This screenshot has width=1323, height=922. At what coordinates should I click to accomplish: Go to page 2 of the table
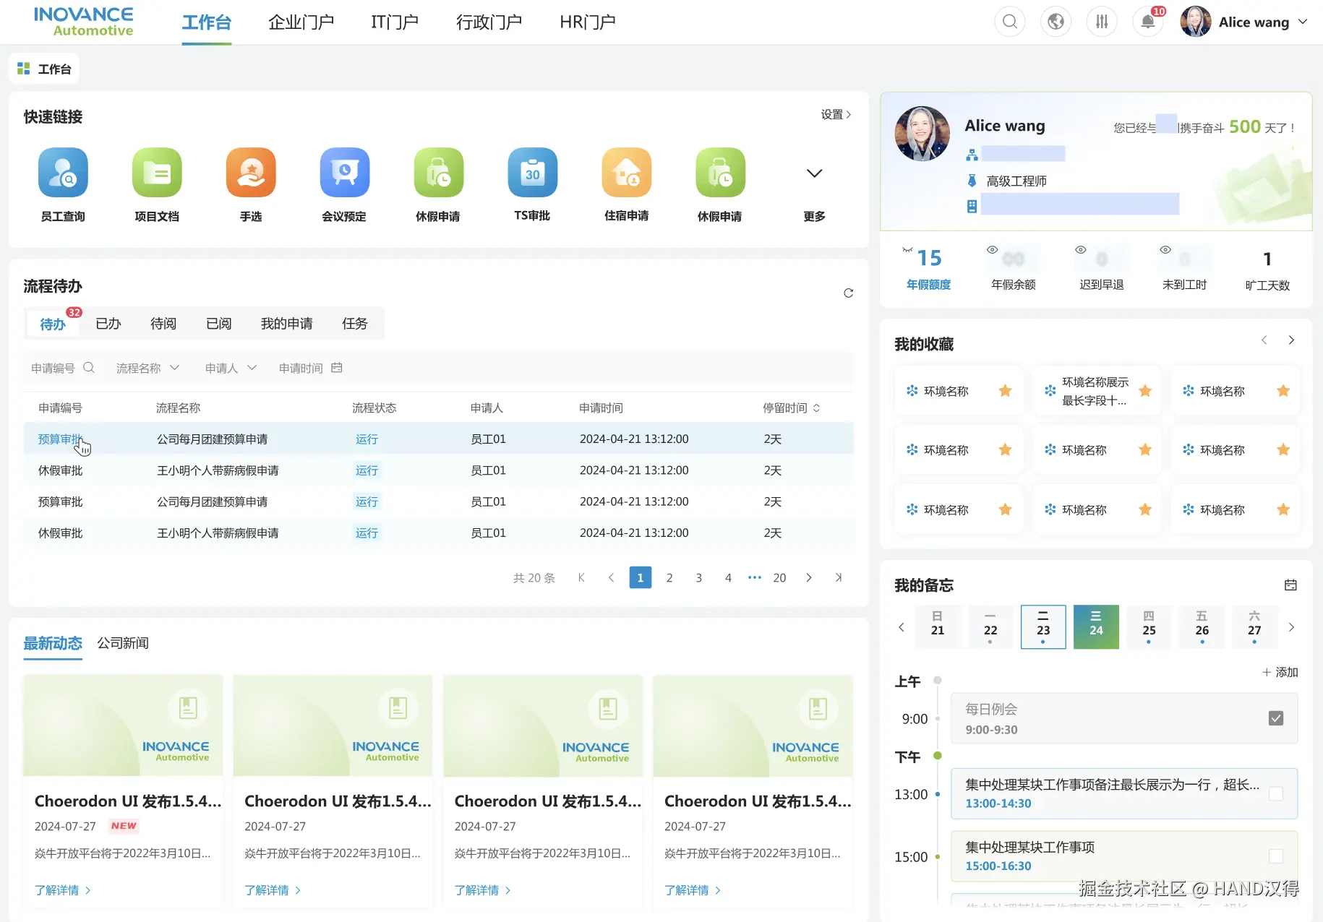pos(669,577)
